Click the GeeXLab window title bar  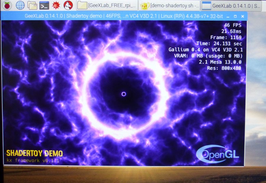pyautogui.click(x=124, y=16)
